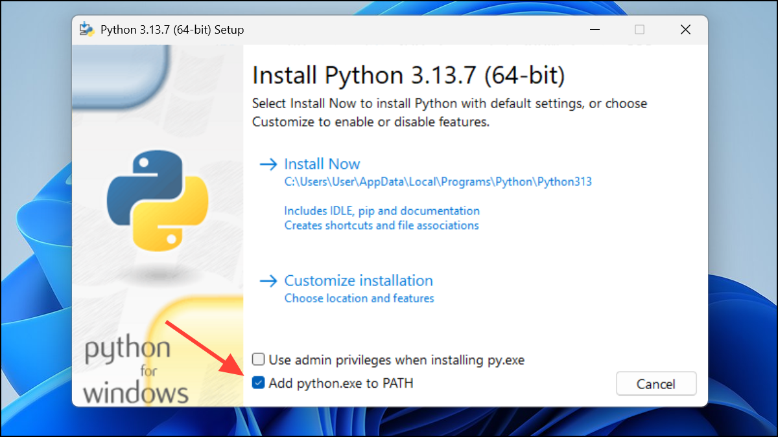Viewport: 778px width, 437px height.
Task: Click 'Use admin privileges when installing py.exe' label
Action: [397, 359]
